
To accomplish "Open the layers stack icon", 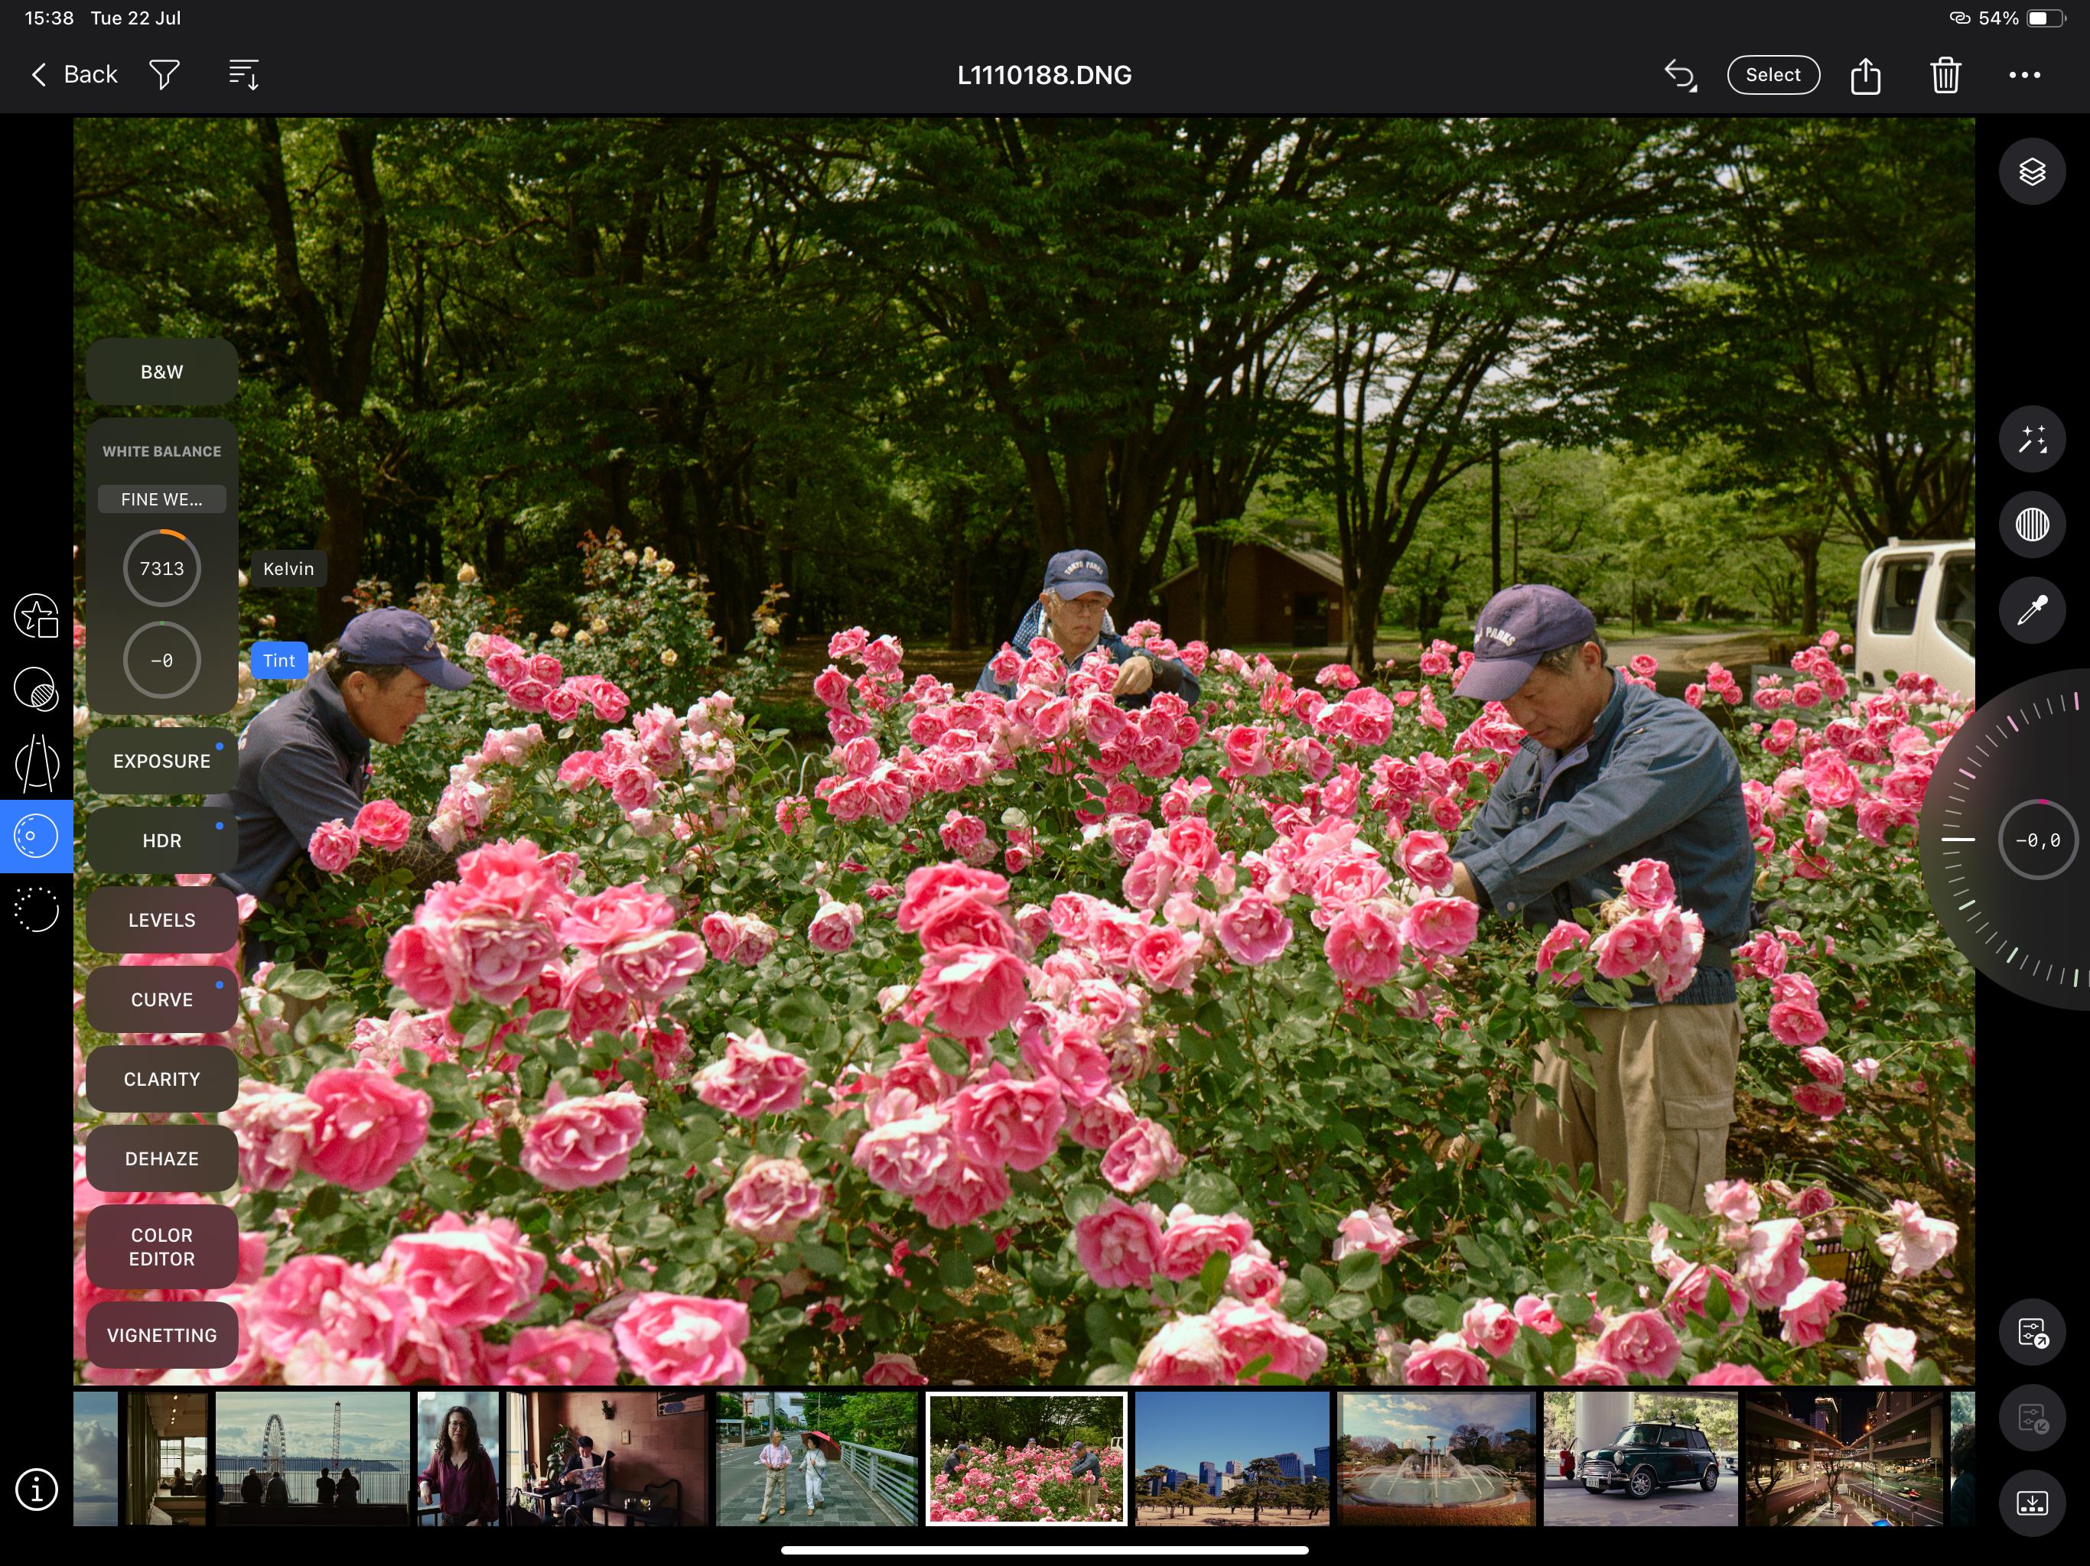I will (x=2031, y=172).
